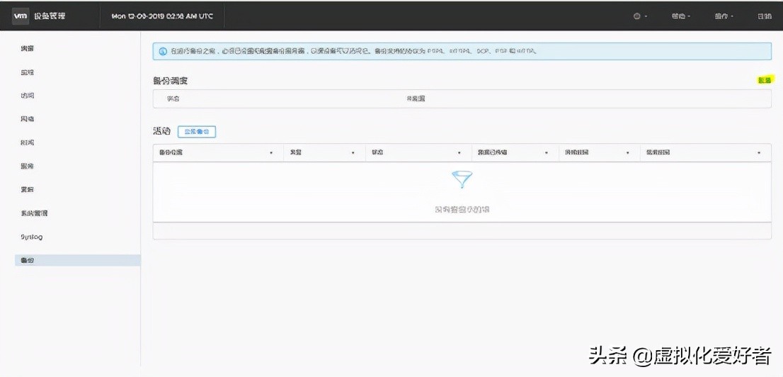Open 监控 (Monitor) in the sidebar
Image resolution: width=783 pixels, height=377 pixels.
[x=27, y=72]
